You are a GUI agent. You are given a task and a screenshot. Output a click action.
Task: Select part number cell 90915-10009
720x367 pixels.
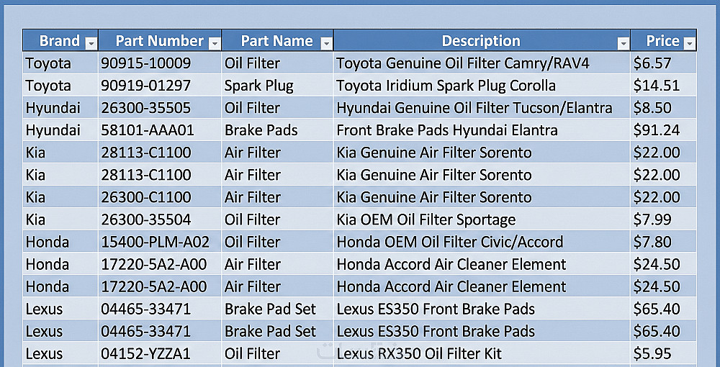pyautogui.click(x=146, y=63)
